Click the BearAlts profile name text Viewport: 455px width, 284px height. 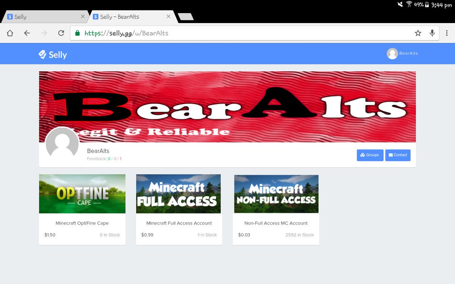(98, 151)
